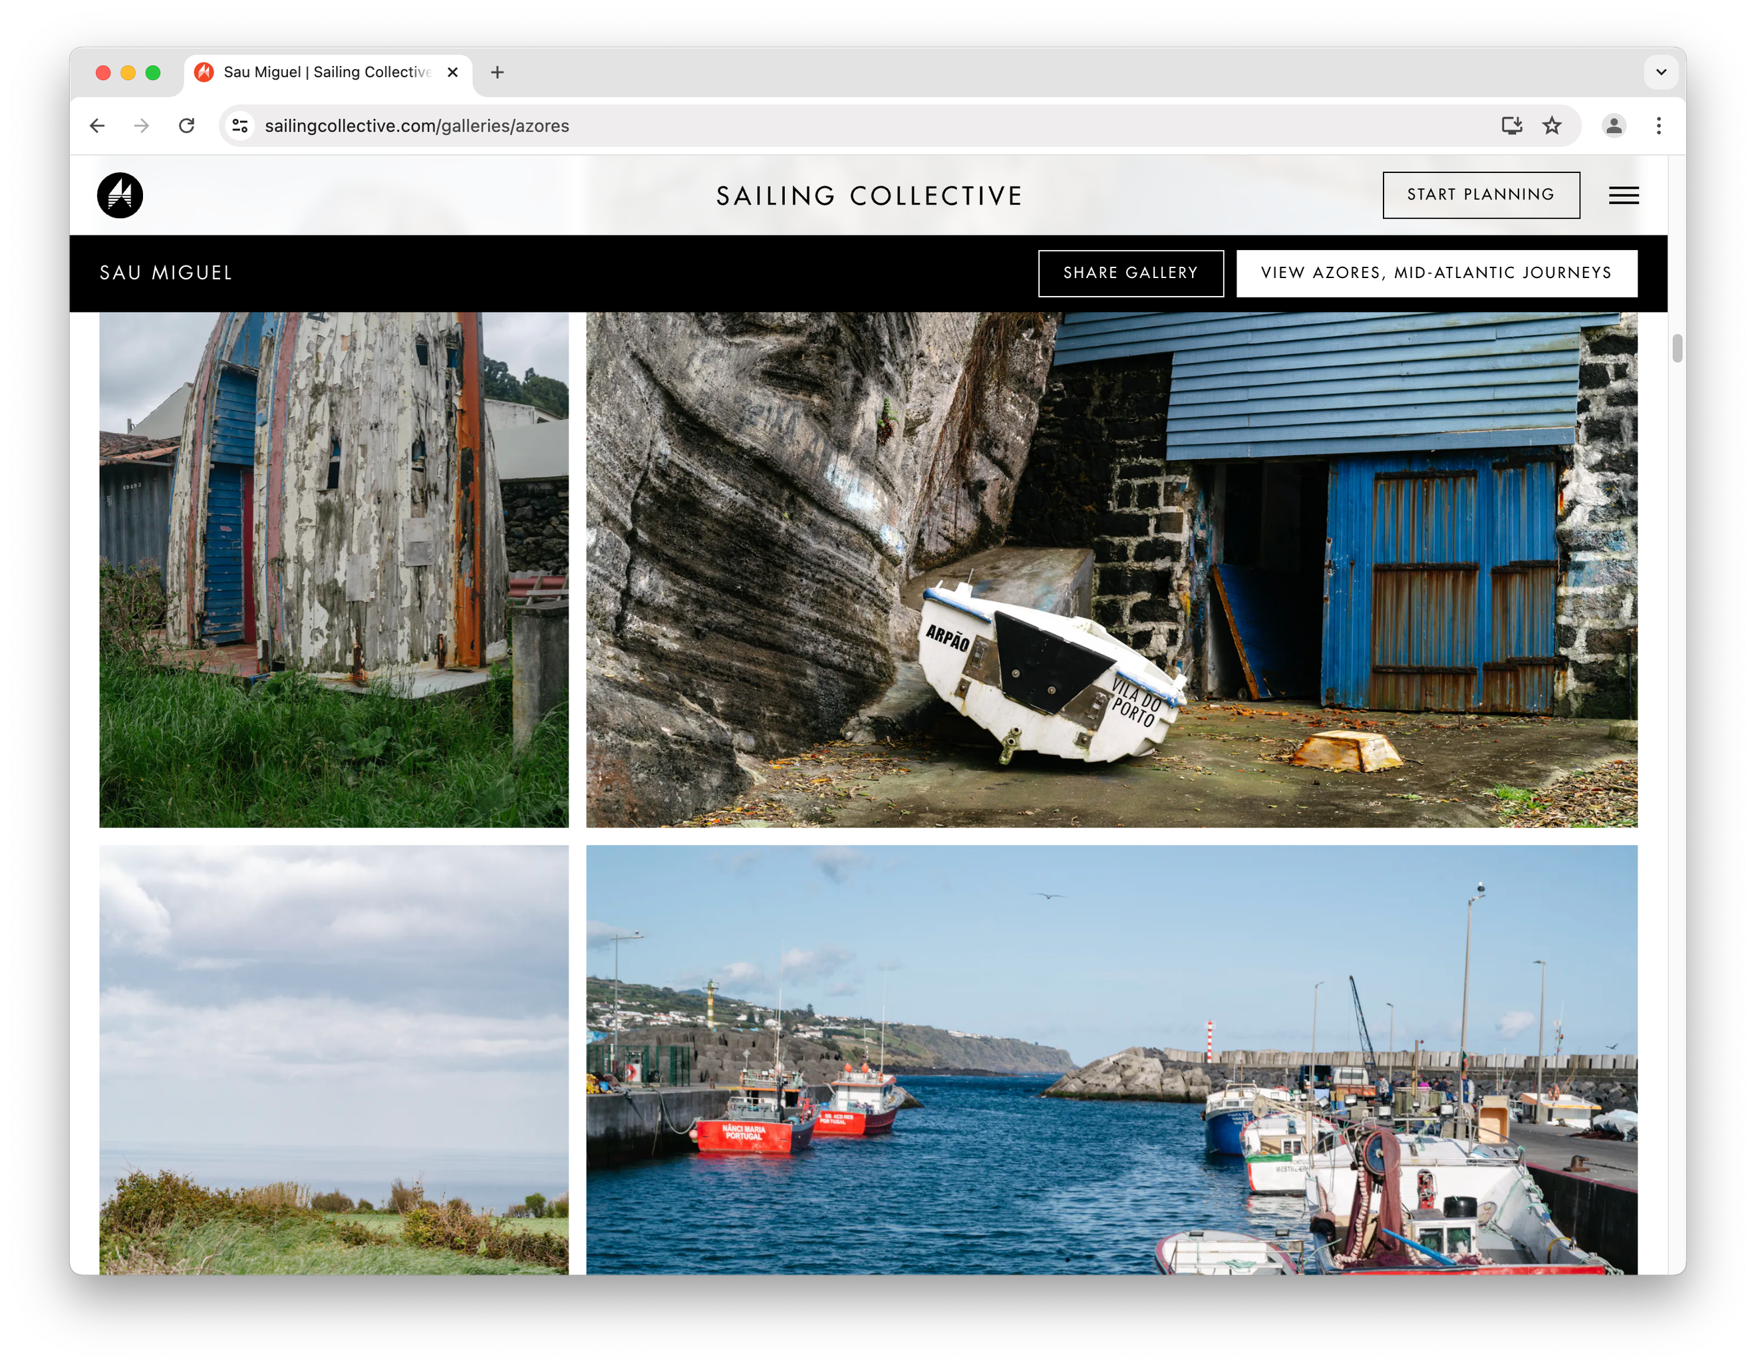1756x1367 pixels.
Task: Open Chrome three-dot menu
Action: click(1659, 126)
